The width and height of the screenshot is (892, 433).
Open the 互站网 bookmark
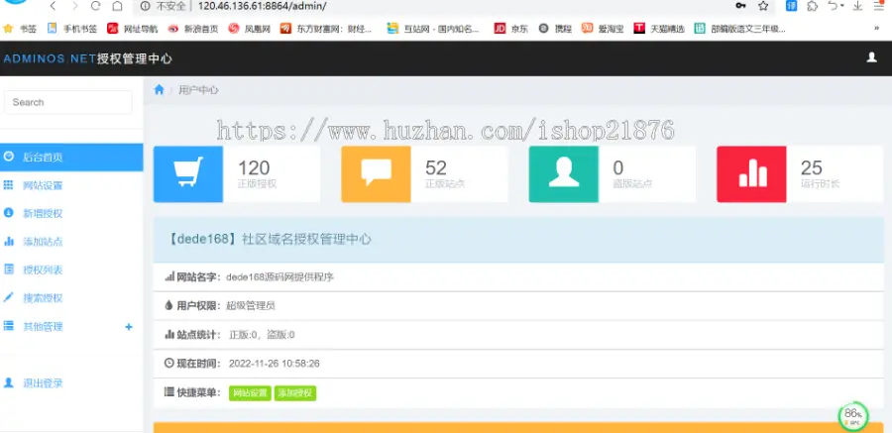point(433,29)
